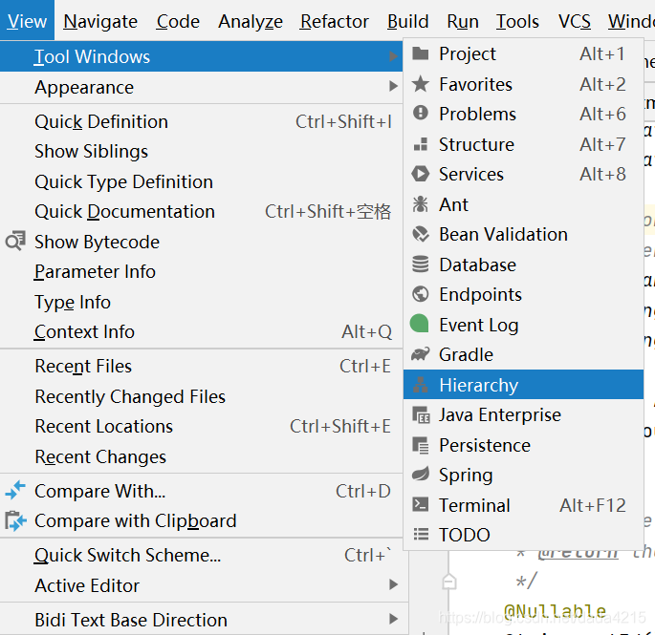Open the TODO tool window label
Screen dimensions: 655x635
coord(464,535)
